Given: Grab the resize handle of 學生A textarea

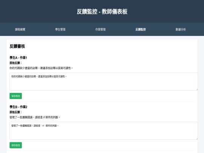Looking at the screenshot, I should [x=197, y=90].
